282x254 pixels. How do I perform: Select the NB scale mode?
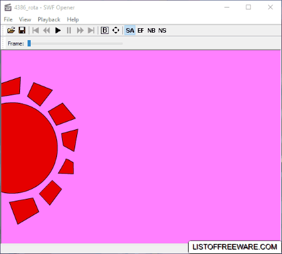click(152, 31)
